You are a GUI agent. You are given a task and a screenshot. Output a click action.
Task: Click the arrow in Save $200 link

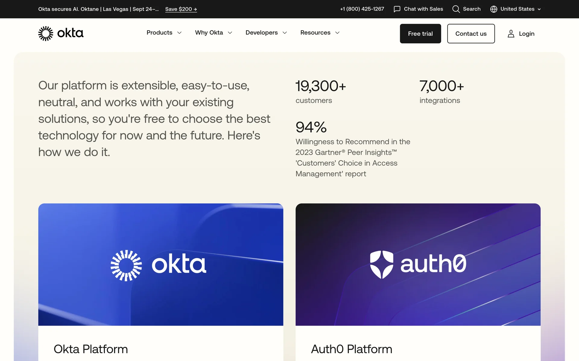(x=195, y=9)
